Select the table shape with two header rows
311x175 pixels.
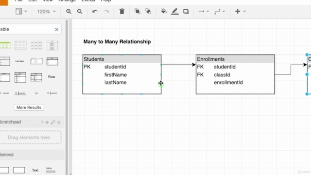click(20, 77)
